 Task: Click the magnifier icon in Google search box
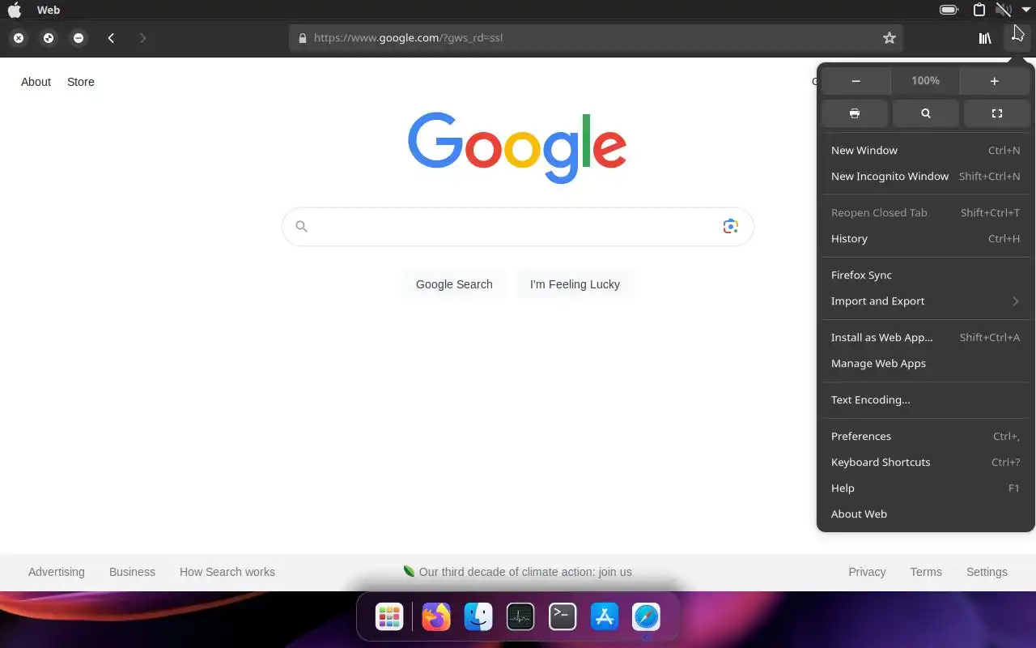301,227
